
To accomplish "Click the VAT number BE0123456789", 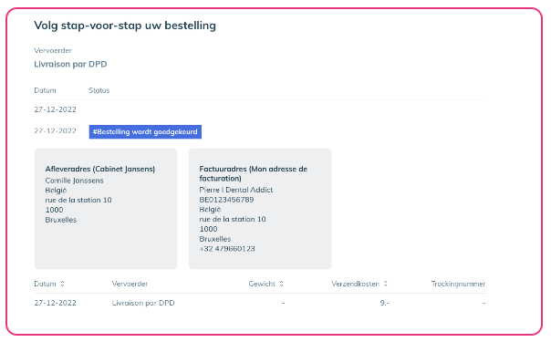I will point(226,200).
